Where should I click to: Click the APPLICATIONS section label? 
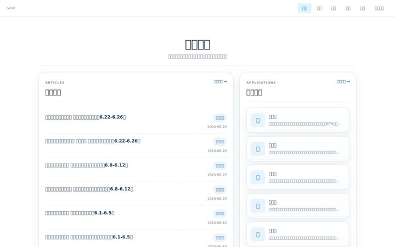pyautogui.click(x=261, y=83)
